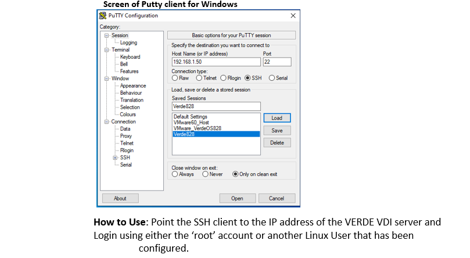
Task: Click the Delete session button
Action: pyautogui.click(x=277, y=143)
